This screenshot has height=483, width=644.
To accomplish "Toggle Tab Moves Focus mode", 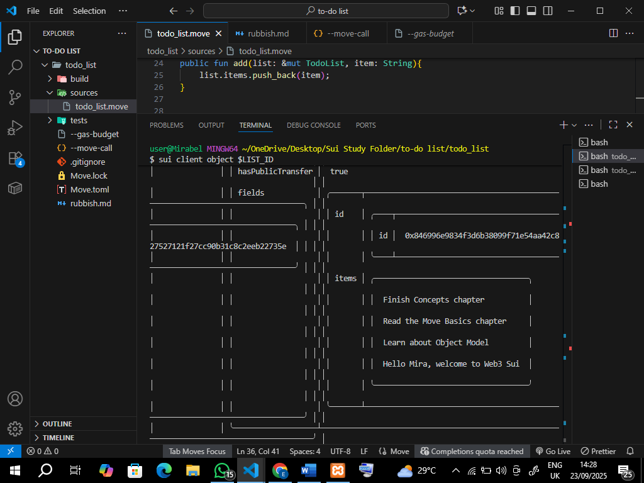I will pos(197,451).
